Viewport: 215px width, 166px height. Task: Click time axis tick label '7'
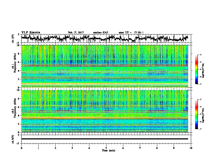pyautogui.click(x=140, y=148)
